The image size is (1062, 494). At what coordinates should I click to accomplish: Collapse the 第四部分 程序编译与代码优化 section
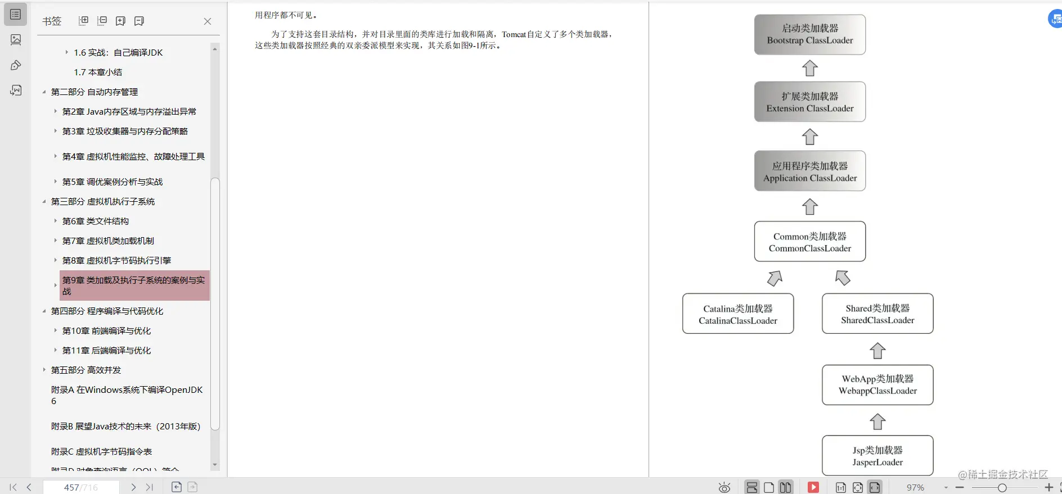coord(44,311)
